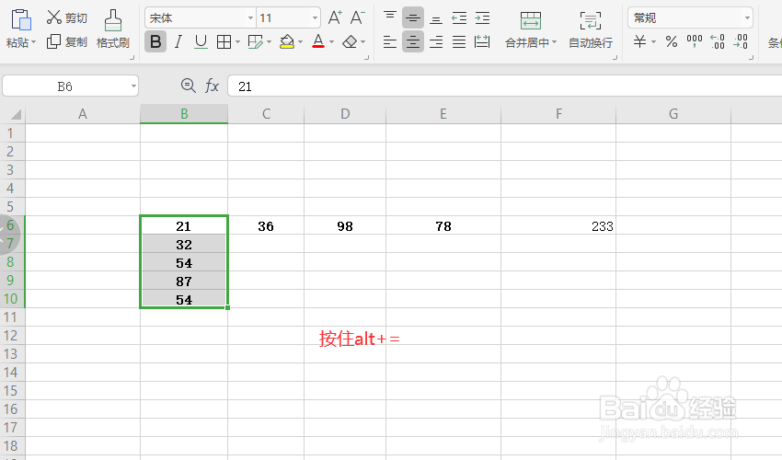Select row 12 header

[12, 335]
